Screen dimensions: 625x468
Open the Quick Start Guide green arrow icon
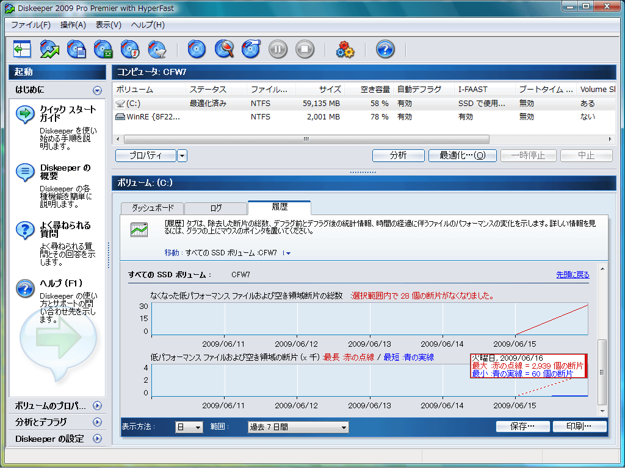click(x=25, y=115)
